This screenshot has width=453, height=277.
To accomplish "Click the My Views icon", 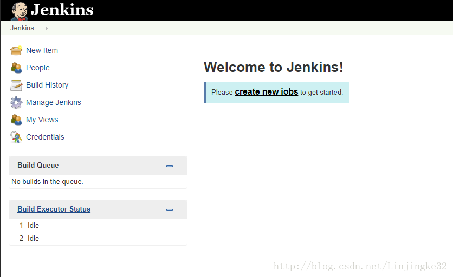I will (16, 120).
